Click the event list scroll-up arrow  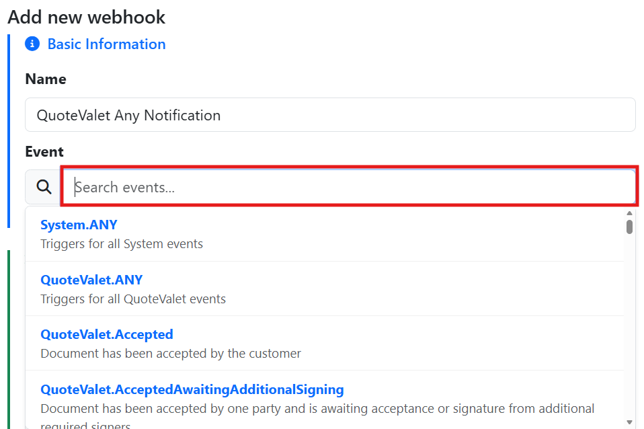coord(629,213)
